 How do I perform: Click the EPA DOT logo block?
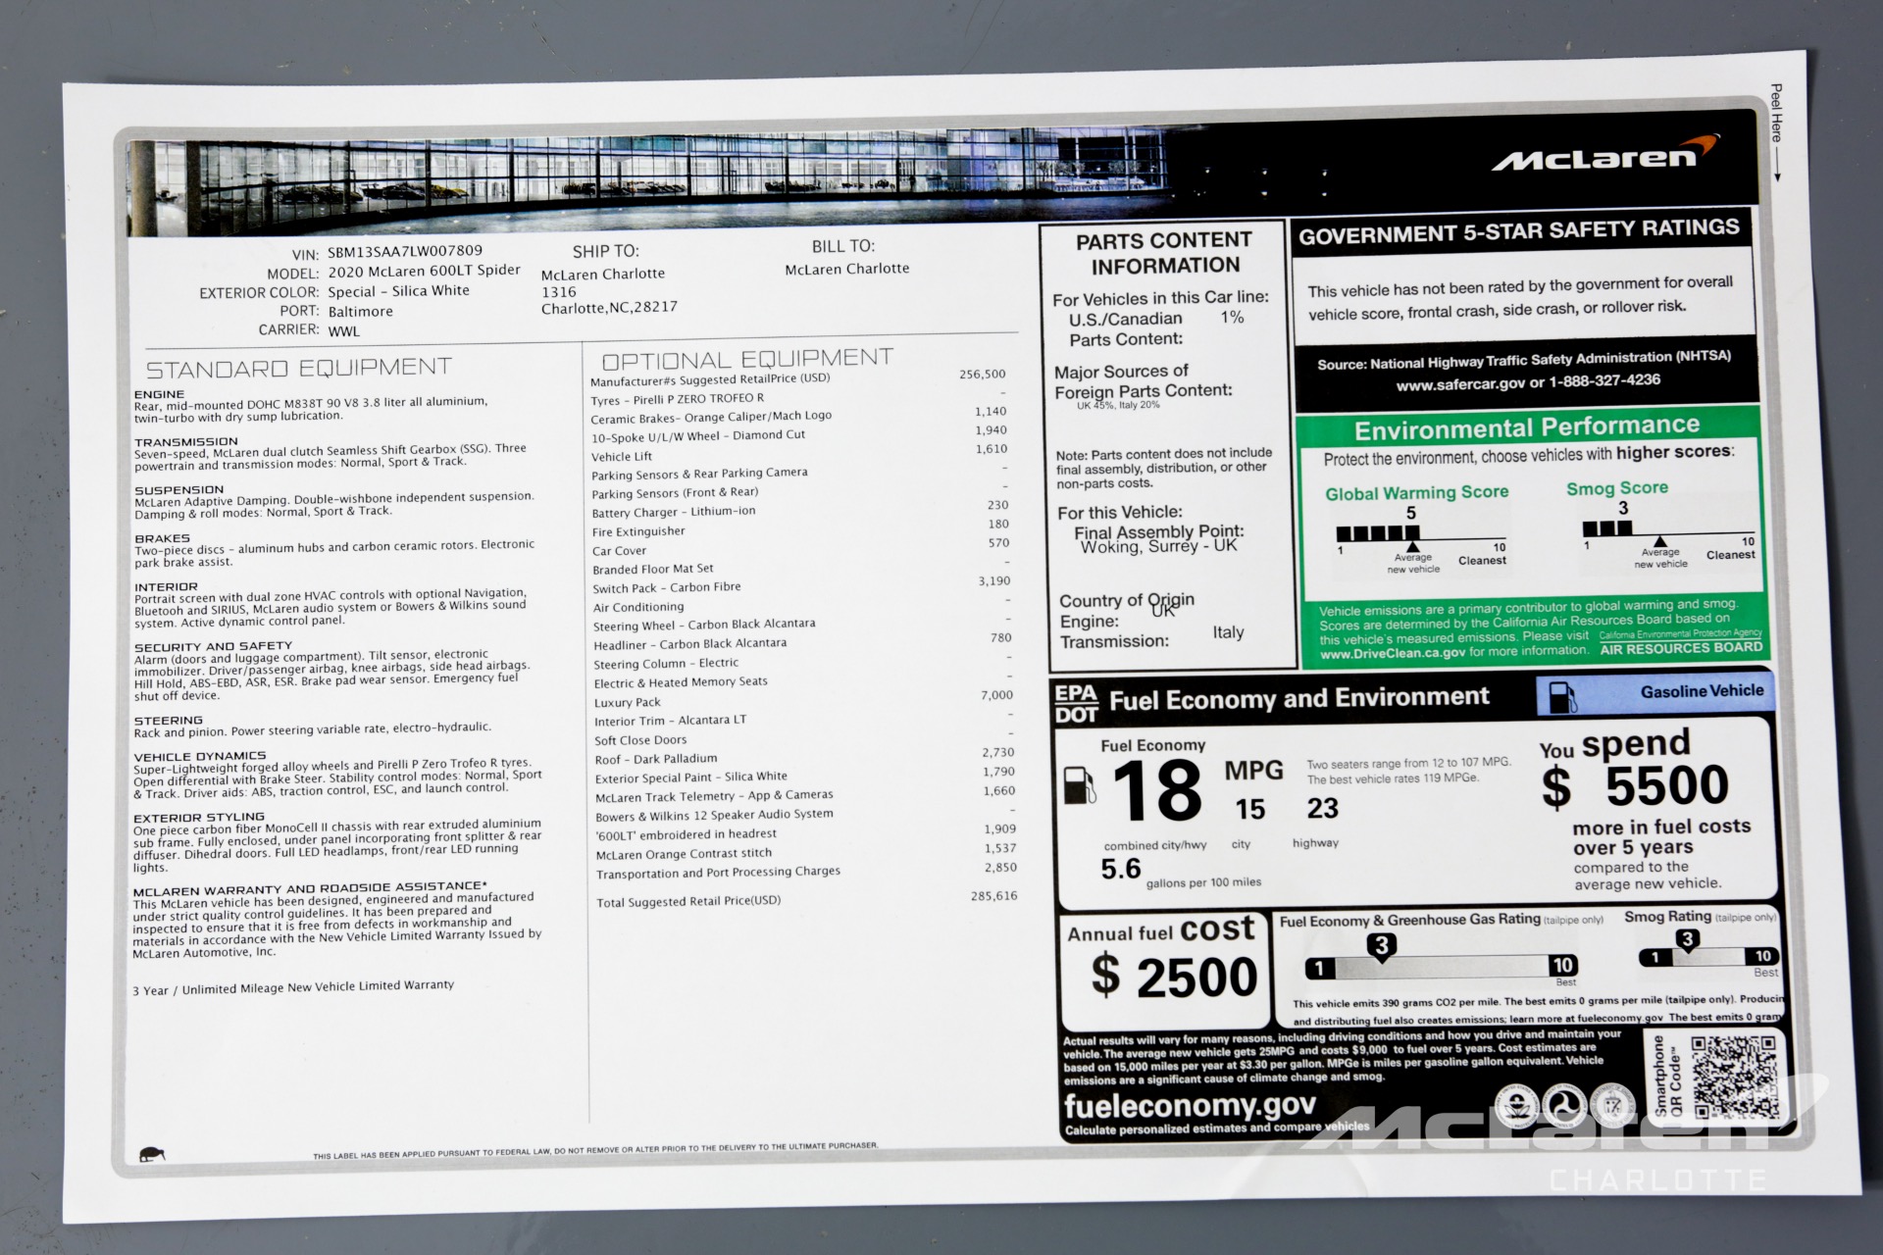(x=1076, y=704)
